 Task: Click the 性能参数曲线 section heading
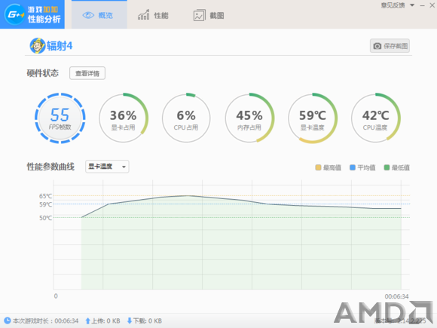pos(50,167)
